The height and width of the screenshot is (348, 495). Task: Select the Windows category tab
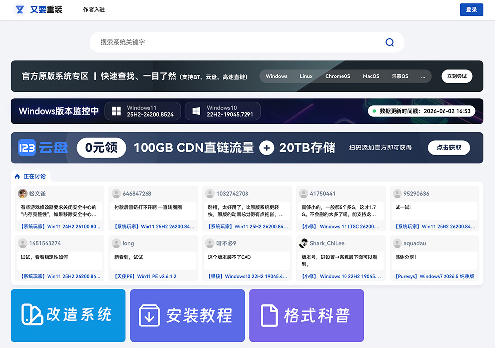pos(277,76)
